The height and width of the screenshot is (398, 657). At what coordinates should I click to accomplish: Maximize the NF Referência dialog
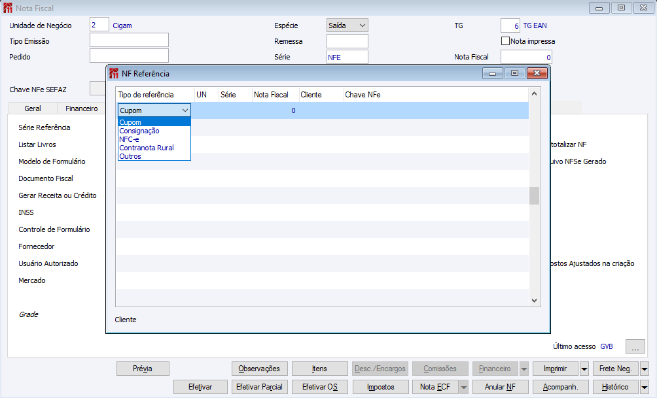click(514, 73)
